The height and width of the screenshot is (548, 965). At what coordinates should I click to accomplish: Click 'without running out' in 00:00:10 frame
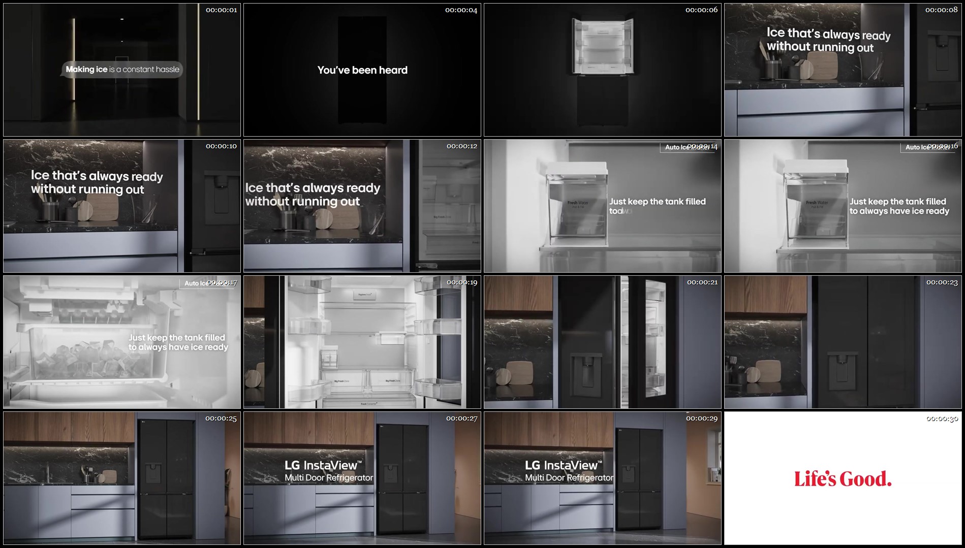coord(87,189)
